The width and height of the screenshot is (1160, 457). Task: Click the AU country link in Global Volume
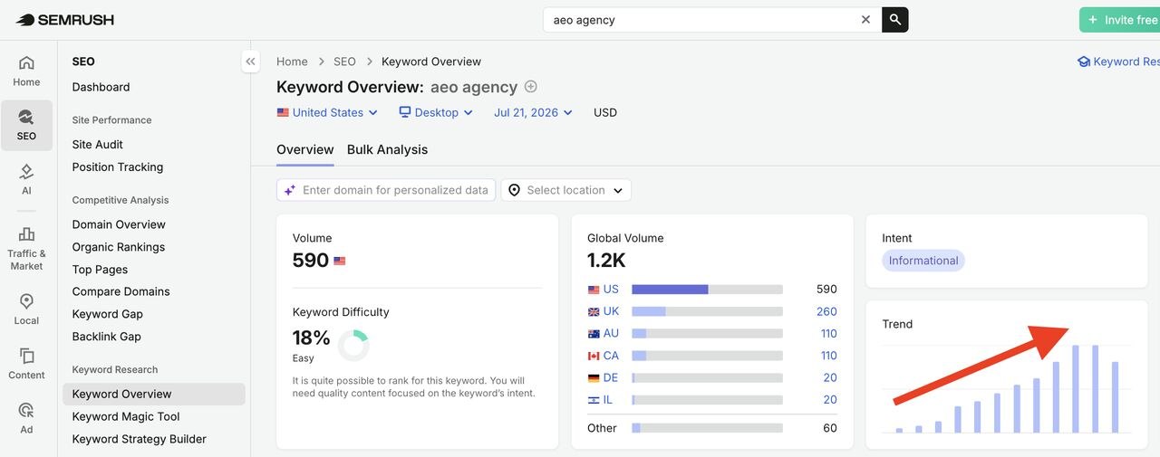[x=611, y=333]
